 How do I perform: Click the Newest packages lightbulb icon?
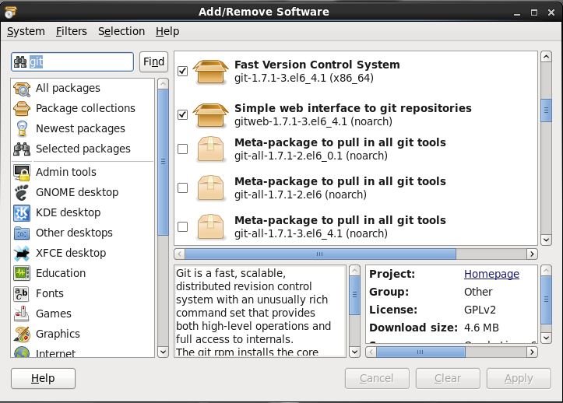22,129
